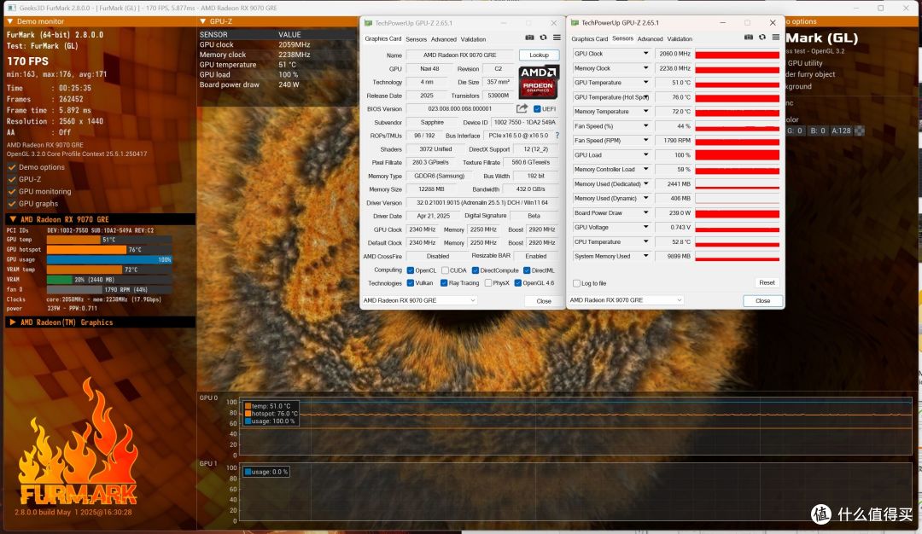Click screenshot camera icon in GPU-Z Sensors window

(749, 37)
